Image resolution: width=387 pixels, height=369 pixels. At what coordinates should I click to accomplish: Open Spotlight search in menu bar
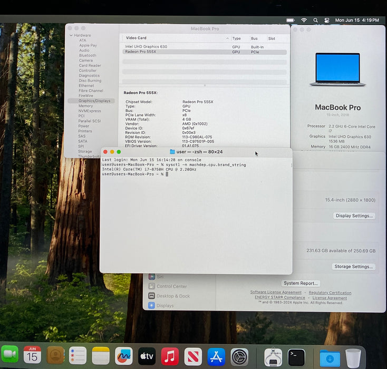coord(315,20)
